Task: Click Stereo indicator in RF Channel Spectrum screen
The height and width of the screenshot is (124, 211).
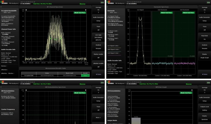Action: click(82, 4)
